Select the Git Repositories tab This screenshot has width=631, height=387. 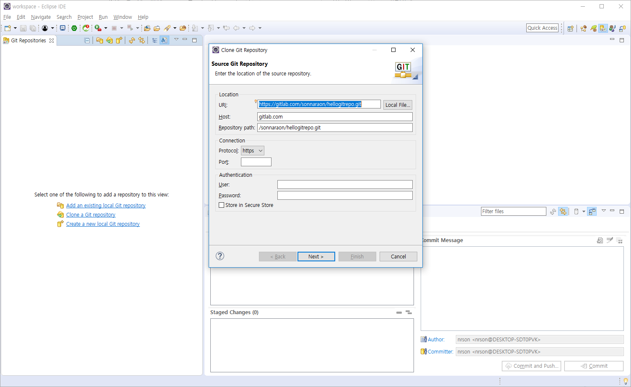tap(28, 41)
